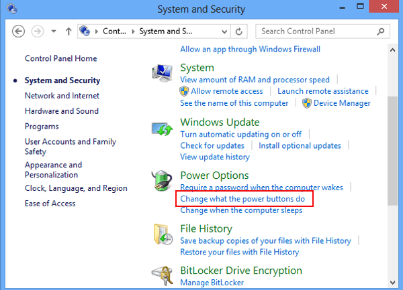Click the vertical scrollbar thumb
The width and height of the screenshot is (403, 290).
click(x=392, y=151)
